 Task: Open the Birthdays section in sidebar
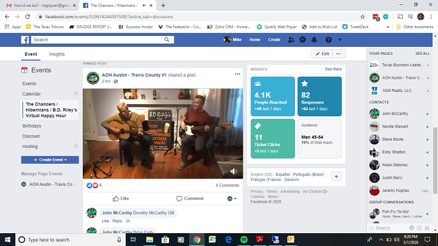pos(32,126)
